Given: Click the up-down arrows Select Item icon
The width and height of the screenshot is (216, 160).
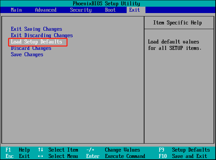Looking at the screenshot, I should point(41,150).
